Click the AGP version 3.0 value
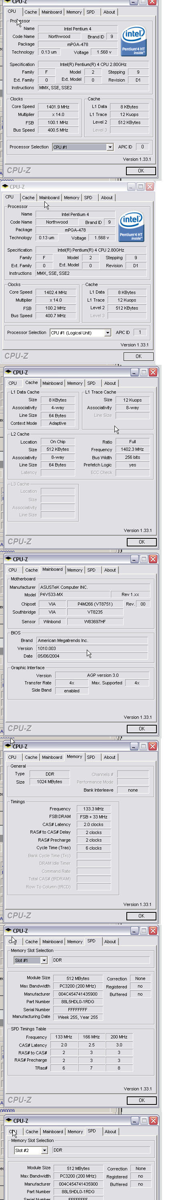The image size is (184, 1200). [x=102, y=676]
